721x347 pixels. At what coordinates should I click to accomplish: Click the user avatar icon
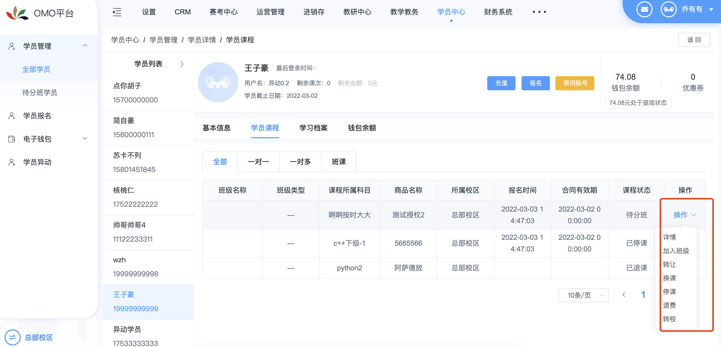coord(668,10)
